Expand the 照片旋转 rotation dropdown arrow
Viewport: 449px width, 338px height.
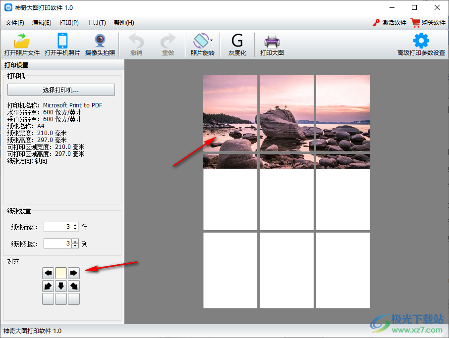point(212,40)
